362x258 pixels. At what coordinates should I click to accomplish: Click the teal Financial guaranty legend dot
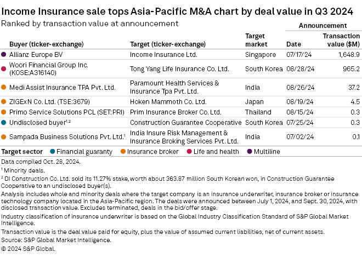52,152
